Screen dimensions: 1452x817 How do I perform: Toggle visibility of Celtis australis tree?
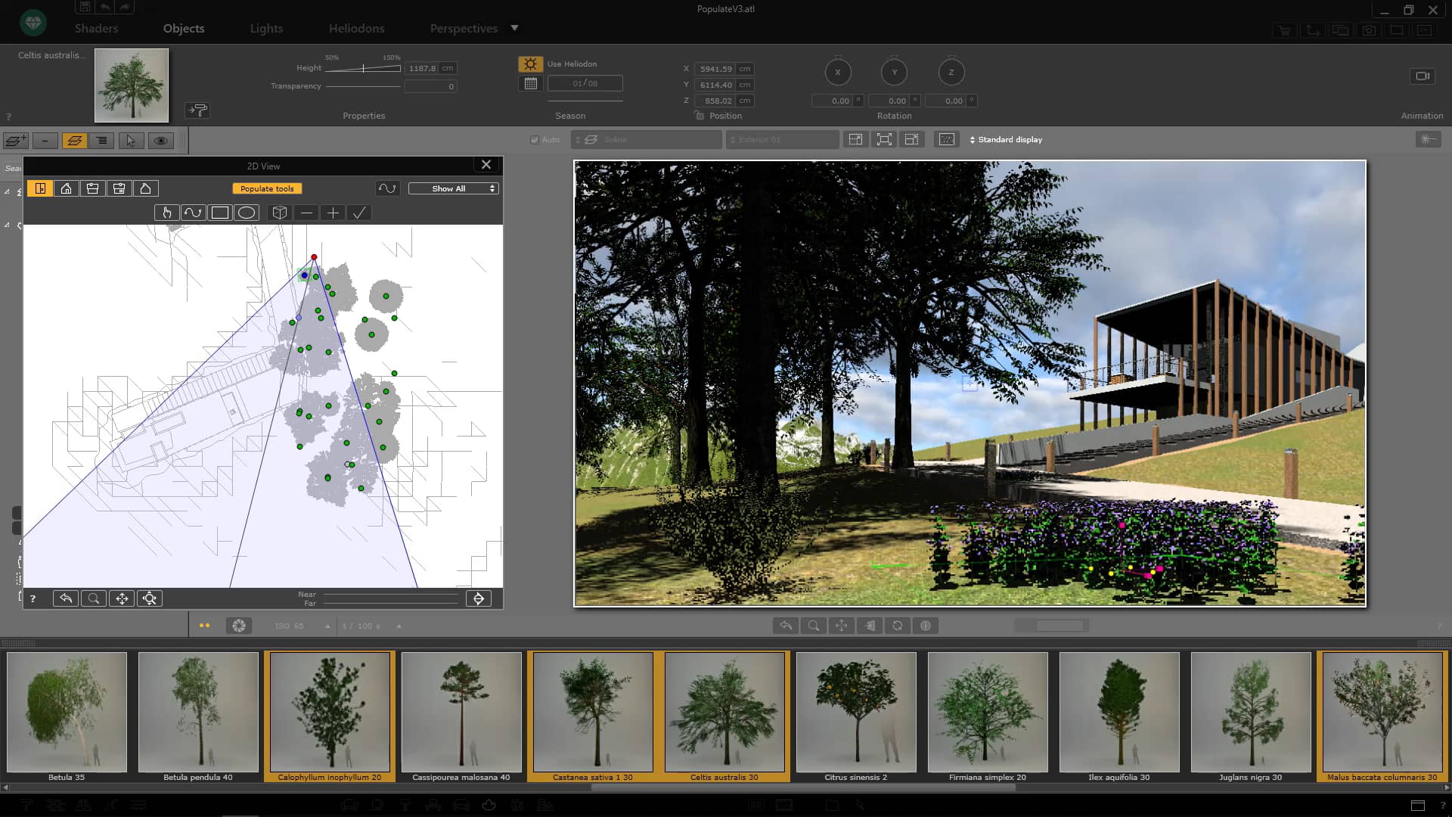(x=160, y=140)
